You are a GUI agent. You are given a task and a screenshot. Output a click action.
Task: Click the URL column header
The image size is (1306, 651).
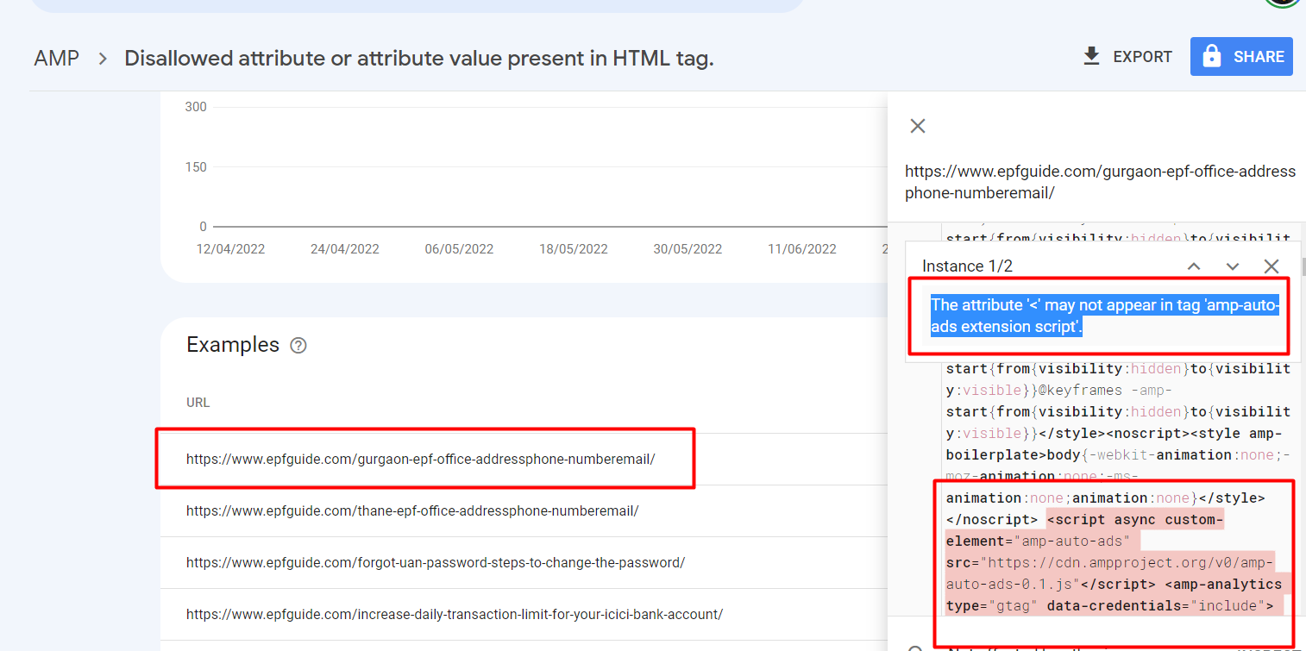pos(198,403)
